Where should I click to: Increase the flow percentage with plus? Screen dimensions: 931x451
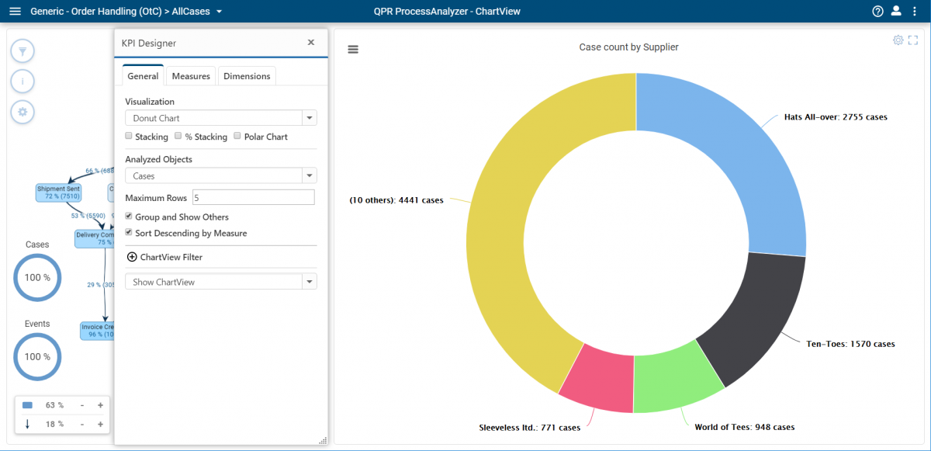pyautogui.click(x=100, y=424)
